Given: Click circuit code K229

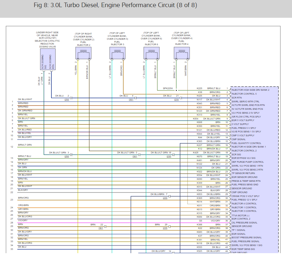Looking at the screenshot, I should point(199,88).
